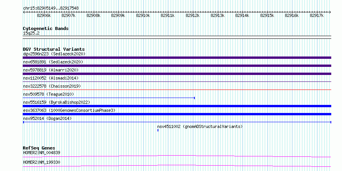The height and width of the screenshot is (171, 342).
Task: Click the purple bar under nsv5978819
Action: click(x=177, y=74)
